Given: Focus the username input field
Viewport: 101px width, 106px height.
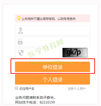Looking at the screenshot, I should pyautogui.click(x=52, y=30).
